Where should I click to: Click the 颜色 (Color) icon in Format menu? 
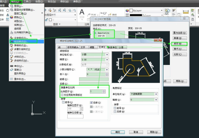(12, 17)
